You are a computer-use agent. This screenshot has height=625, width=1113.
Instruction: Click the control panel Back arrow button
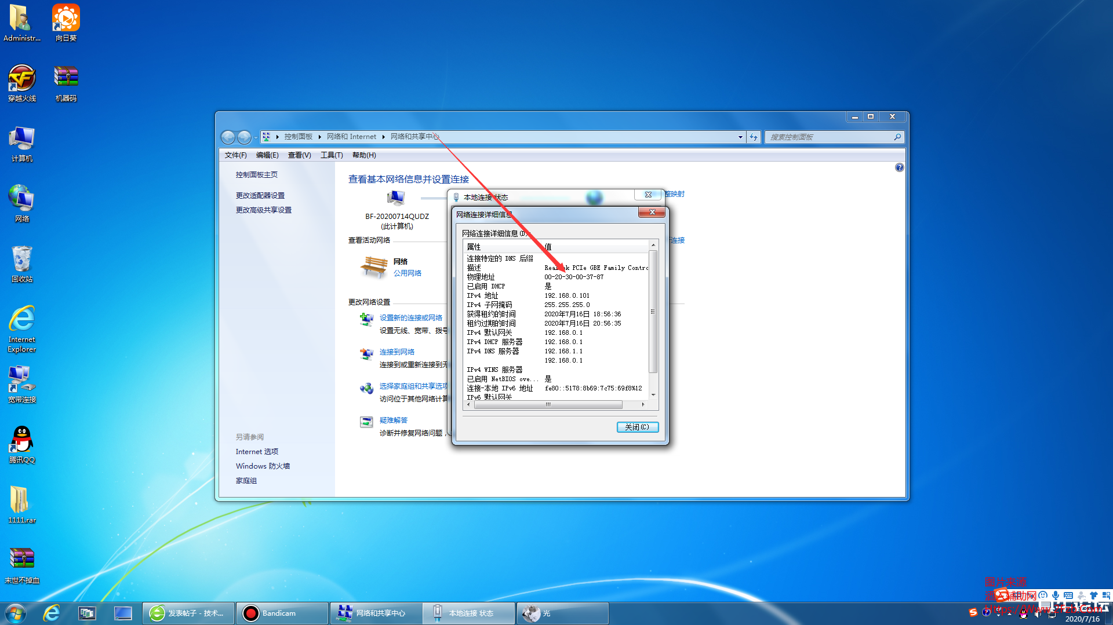tap(228, 137)
